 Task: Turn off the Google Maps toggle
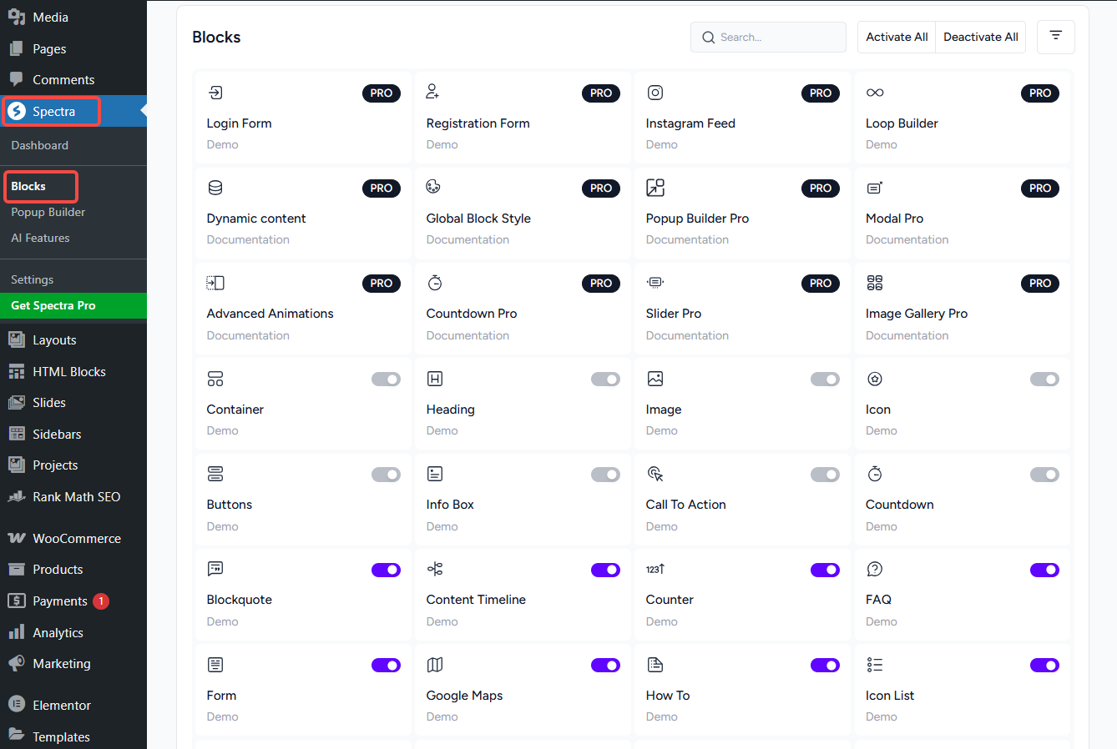click(605, 665)
